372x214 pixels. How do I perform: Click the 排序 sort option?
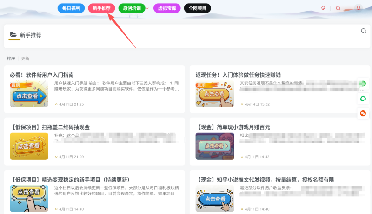(x=11, y=58)
